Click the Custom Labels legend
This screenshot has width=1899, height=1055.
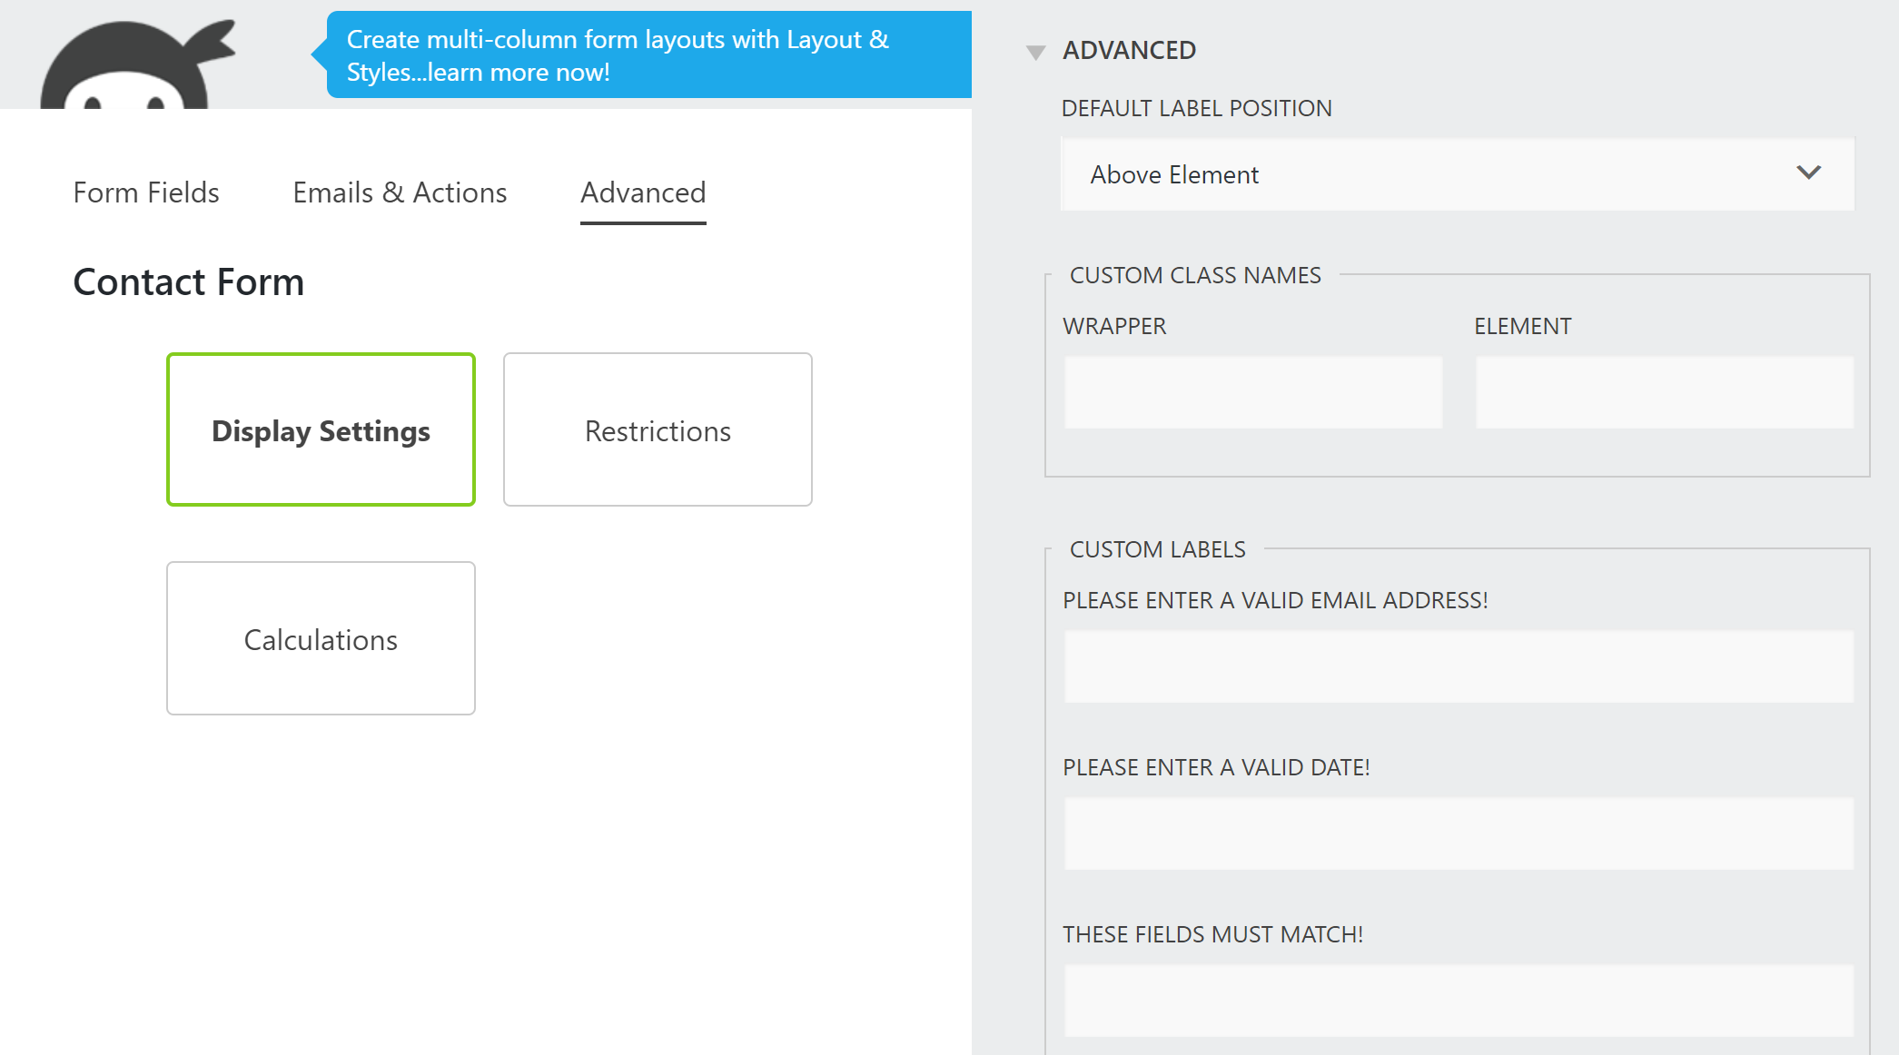(x=1157, y=549)
